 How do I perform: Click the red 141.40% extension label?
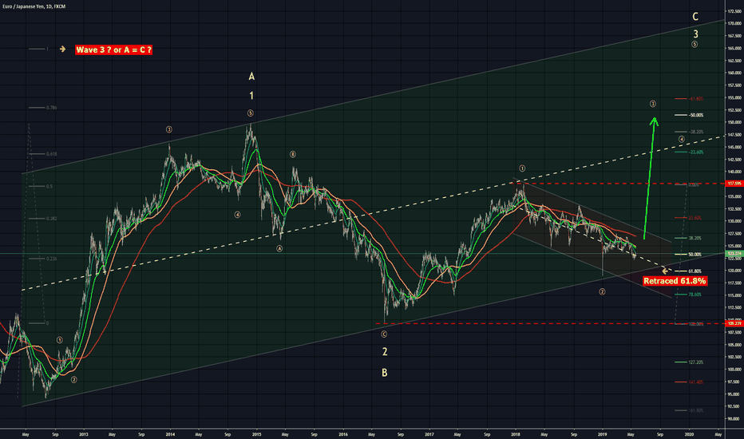pos(695,382)
